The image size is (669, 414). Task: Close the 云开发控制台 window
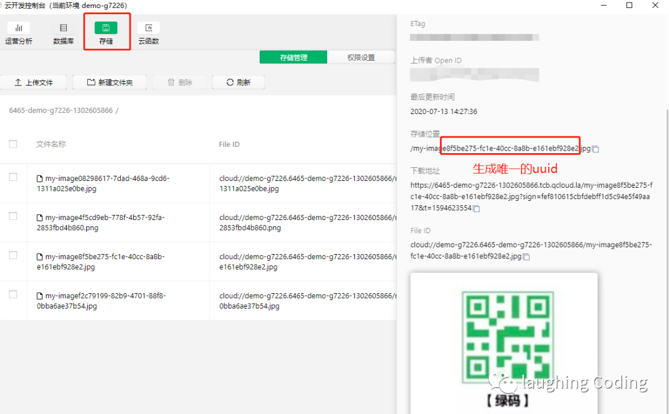[655, 5]
